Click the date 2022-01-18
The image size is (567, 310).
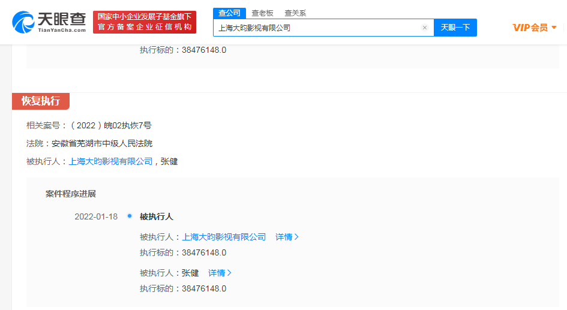pyautogui.click(x=96, y=217)
